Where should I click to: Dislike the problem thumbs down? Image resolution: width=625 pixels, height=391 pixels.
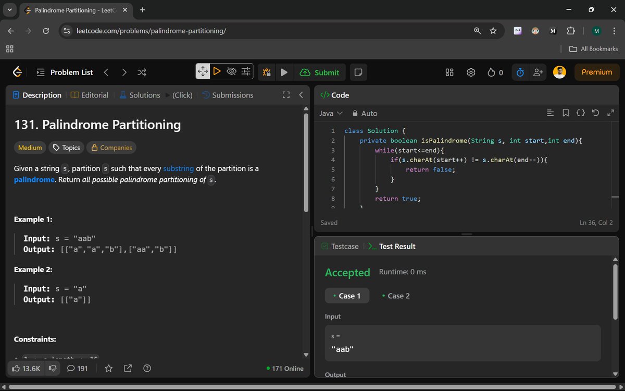pos(52,369)
